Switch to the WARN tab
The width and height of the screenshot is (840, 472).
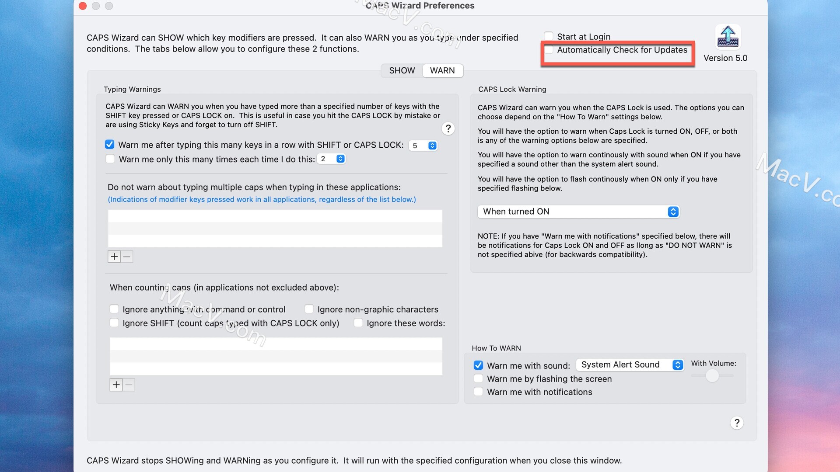(x=442, y=70)
